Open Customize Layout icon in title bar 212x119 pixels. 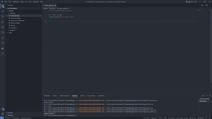pyautogui.click(x=195, y=2)
